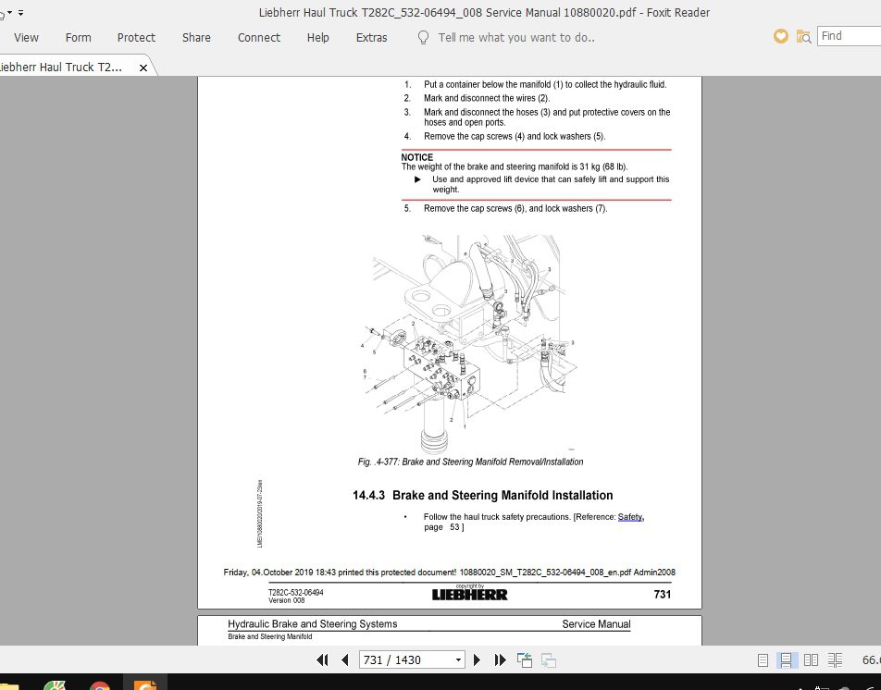This screenshot has width=881, height=690.
Task: Click the previous view icon
Action: pyautogui.click(x=525, y=659)
